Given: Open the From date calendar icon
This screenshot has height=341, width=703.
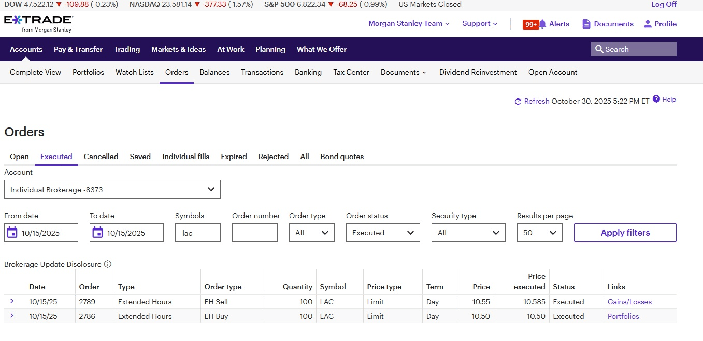Looking at the screenshot, I should [12, 233].
